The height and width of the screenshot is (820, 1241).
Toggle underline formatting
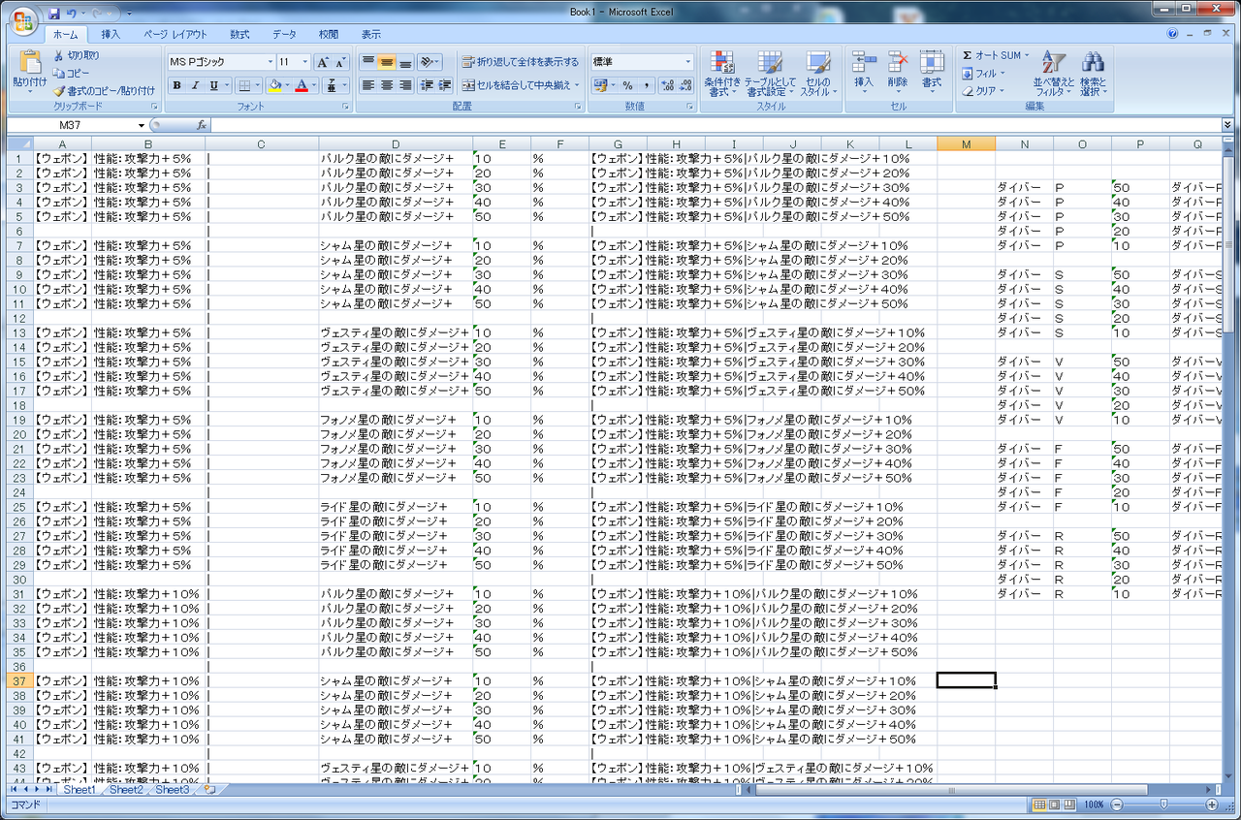tap(213, 85)
